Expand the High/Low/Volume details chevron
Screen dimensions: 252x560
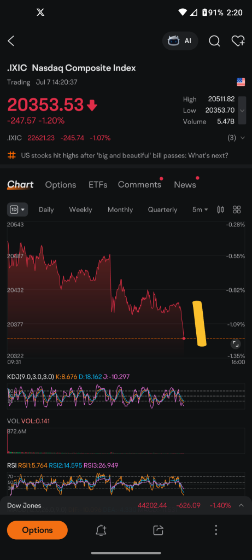pos(242,110)
